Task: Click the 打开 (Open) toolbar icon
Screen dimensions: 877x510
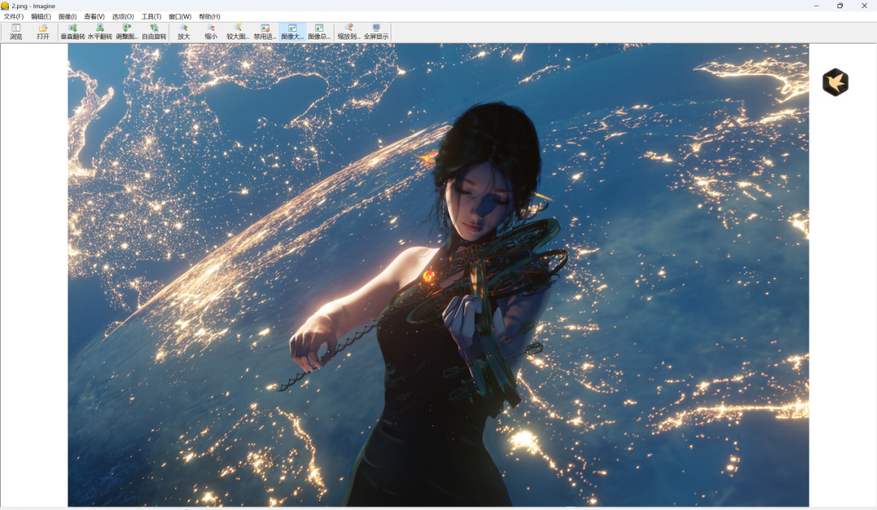Action: click(43, 32)
